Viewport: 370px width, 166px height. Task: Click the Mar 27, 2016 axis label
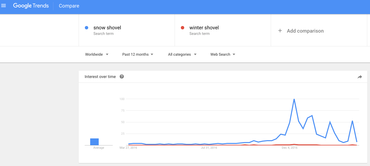point(128,148)
